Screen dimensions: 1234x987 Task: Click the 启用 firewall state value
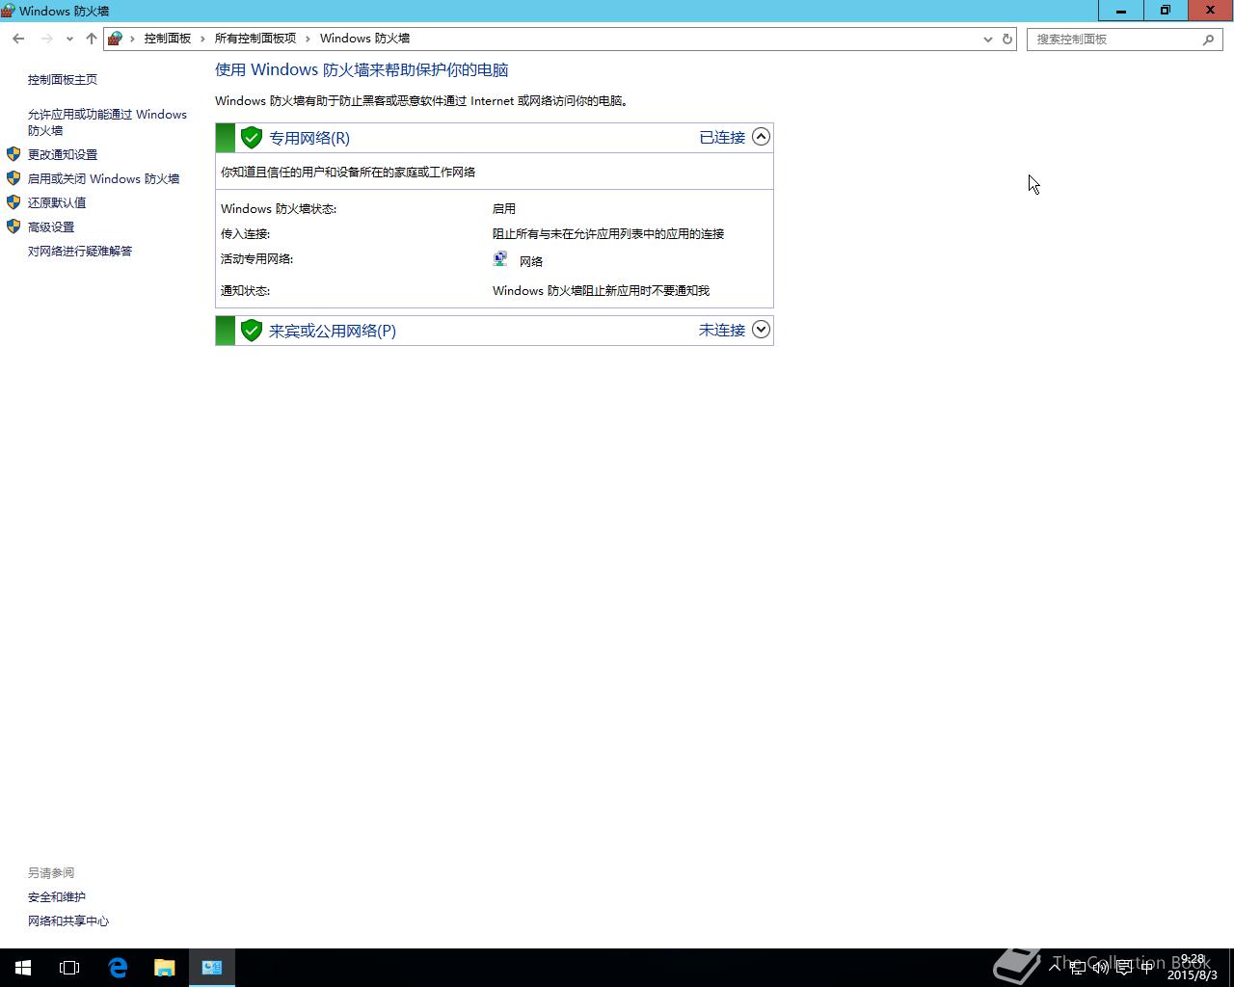point(504,208)
